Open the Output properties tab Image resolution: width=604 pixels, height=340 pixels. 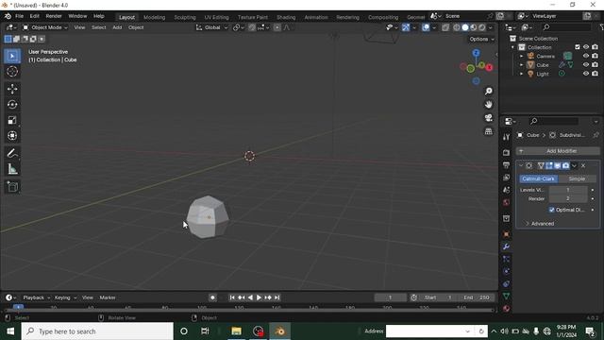click(x=506, y=165)
